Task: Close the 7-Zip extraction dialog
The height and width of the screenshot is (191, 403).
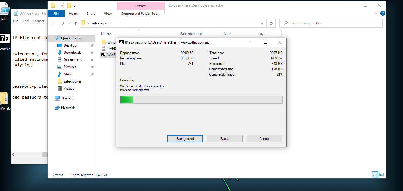Action: 279,42
